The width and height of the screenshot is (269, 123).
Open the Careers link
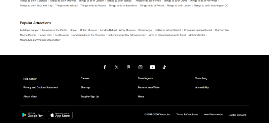(85, 78)
